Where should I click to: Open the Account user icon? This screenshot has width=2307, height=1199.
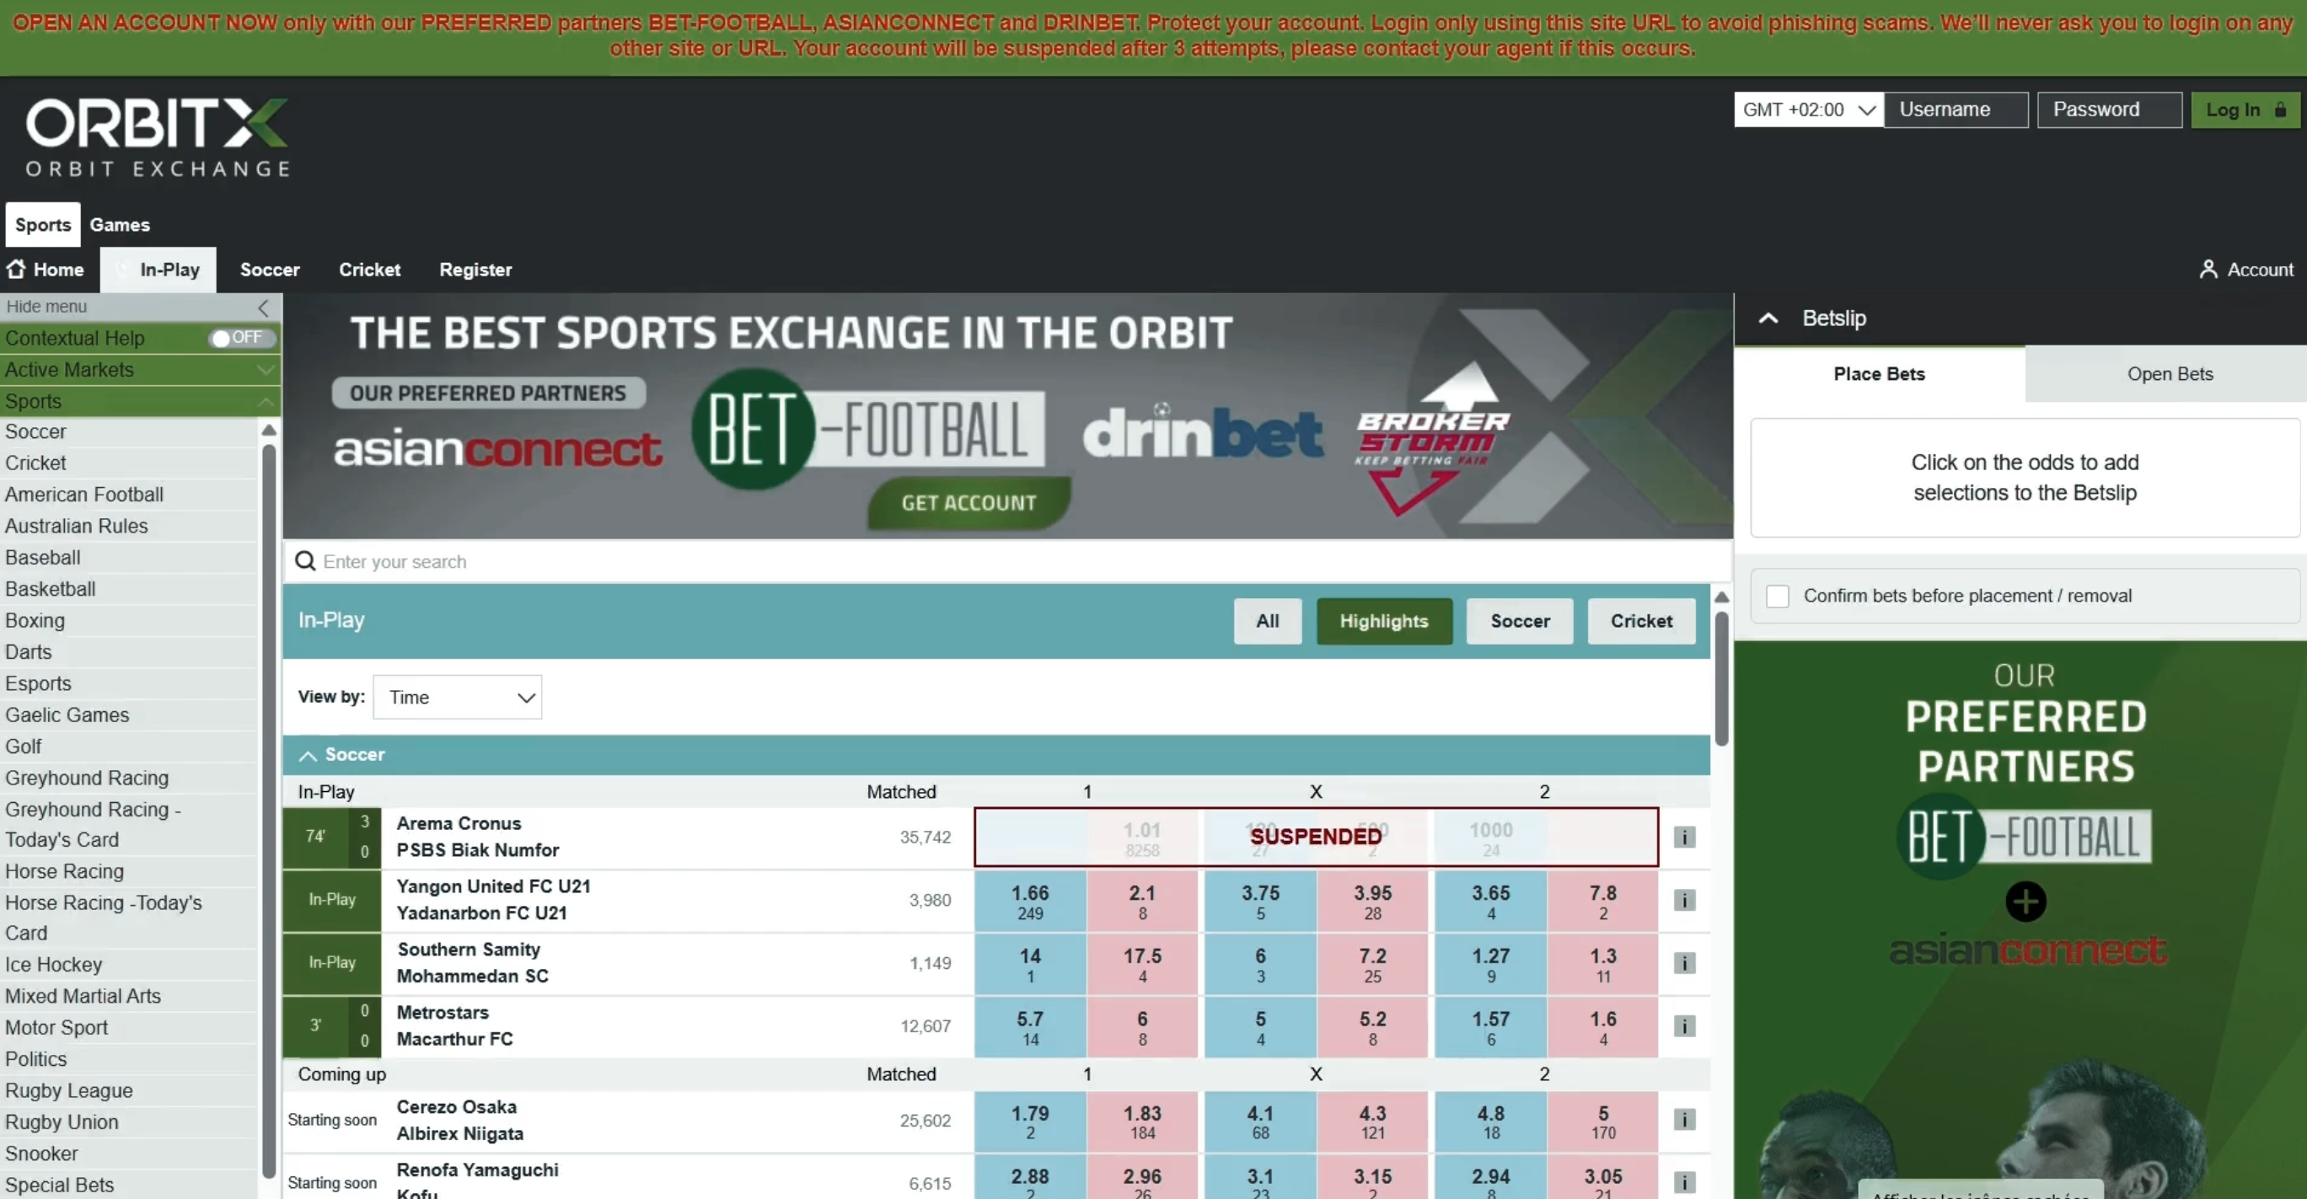(x=2208, y=270)
